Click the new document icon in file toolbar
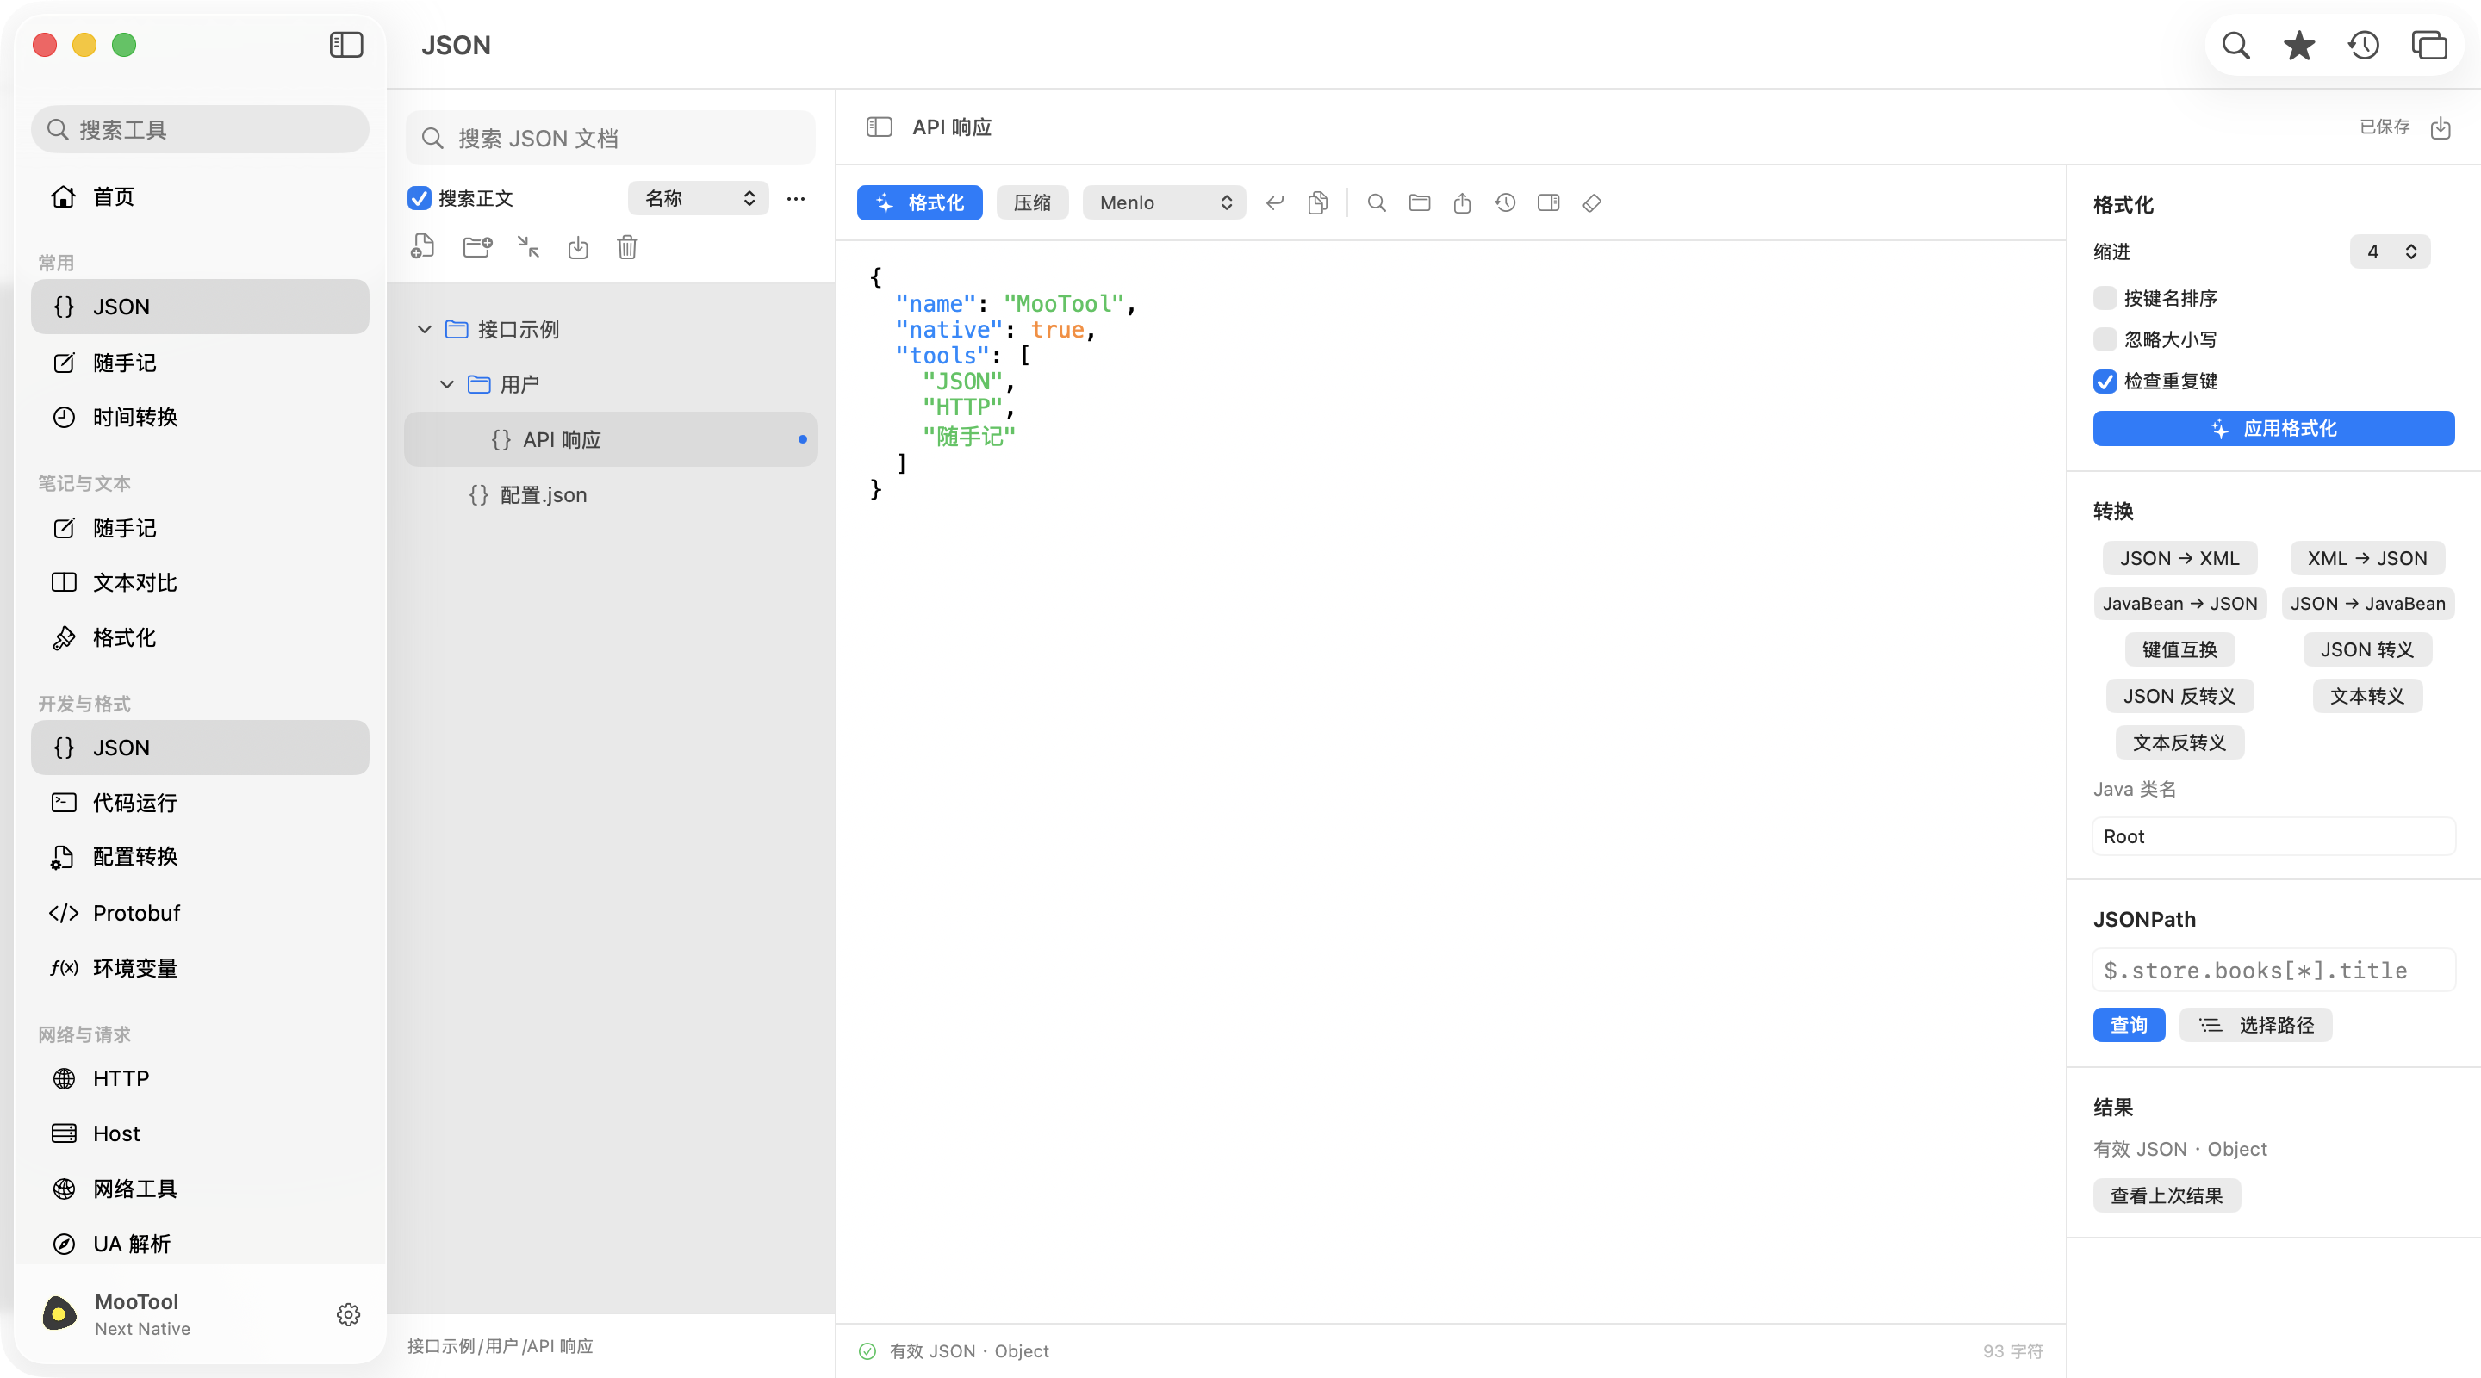 point(423,247)
